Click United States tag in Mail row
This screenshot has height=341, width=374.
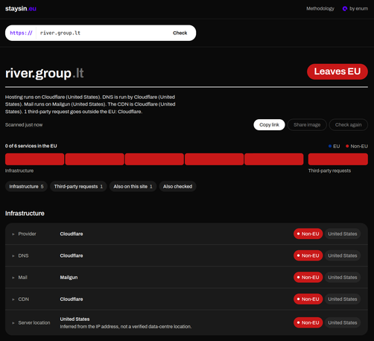pos(343,277)
